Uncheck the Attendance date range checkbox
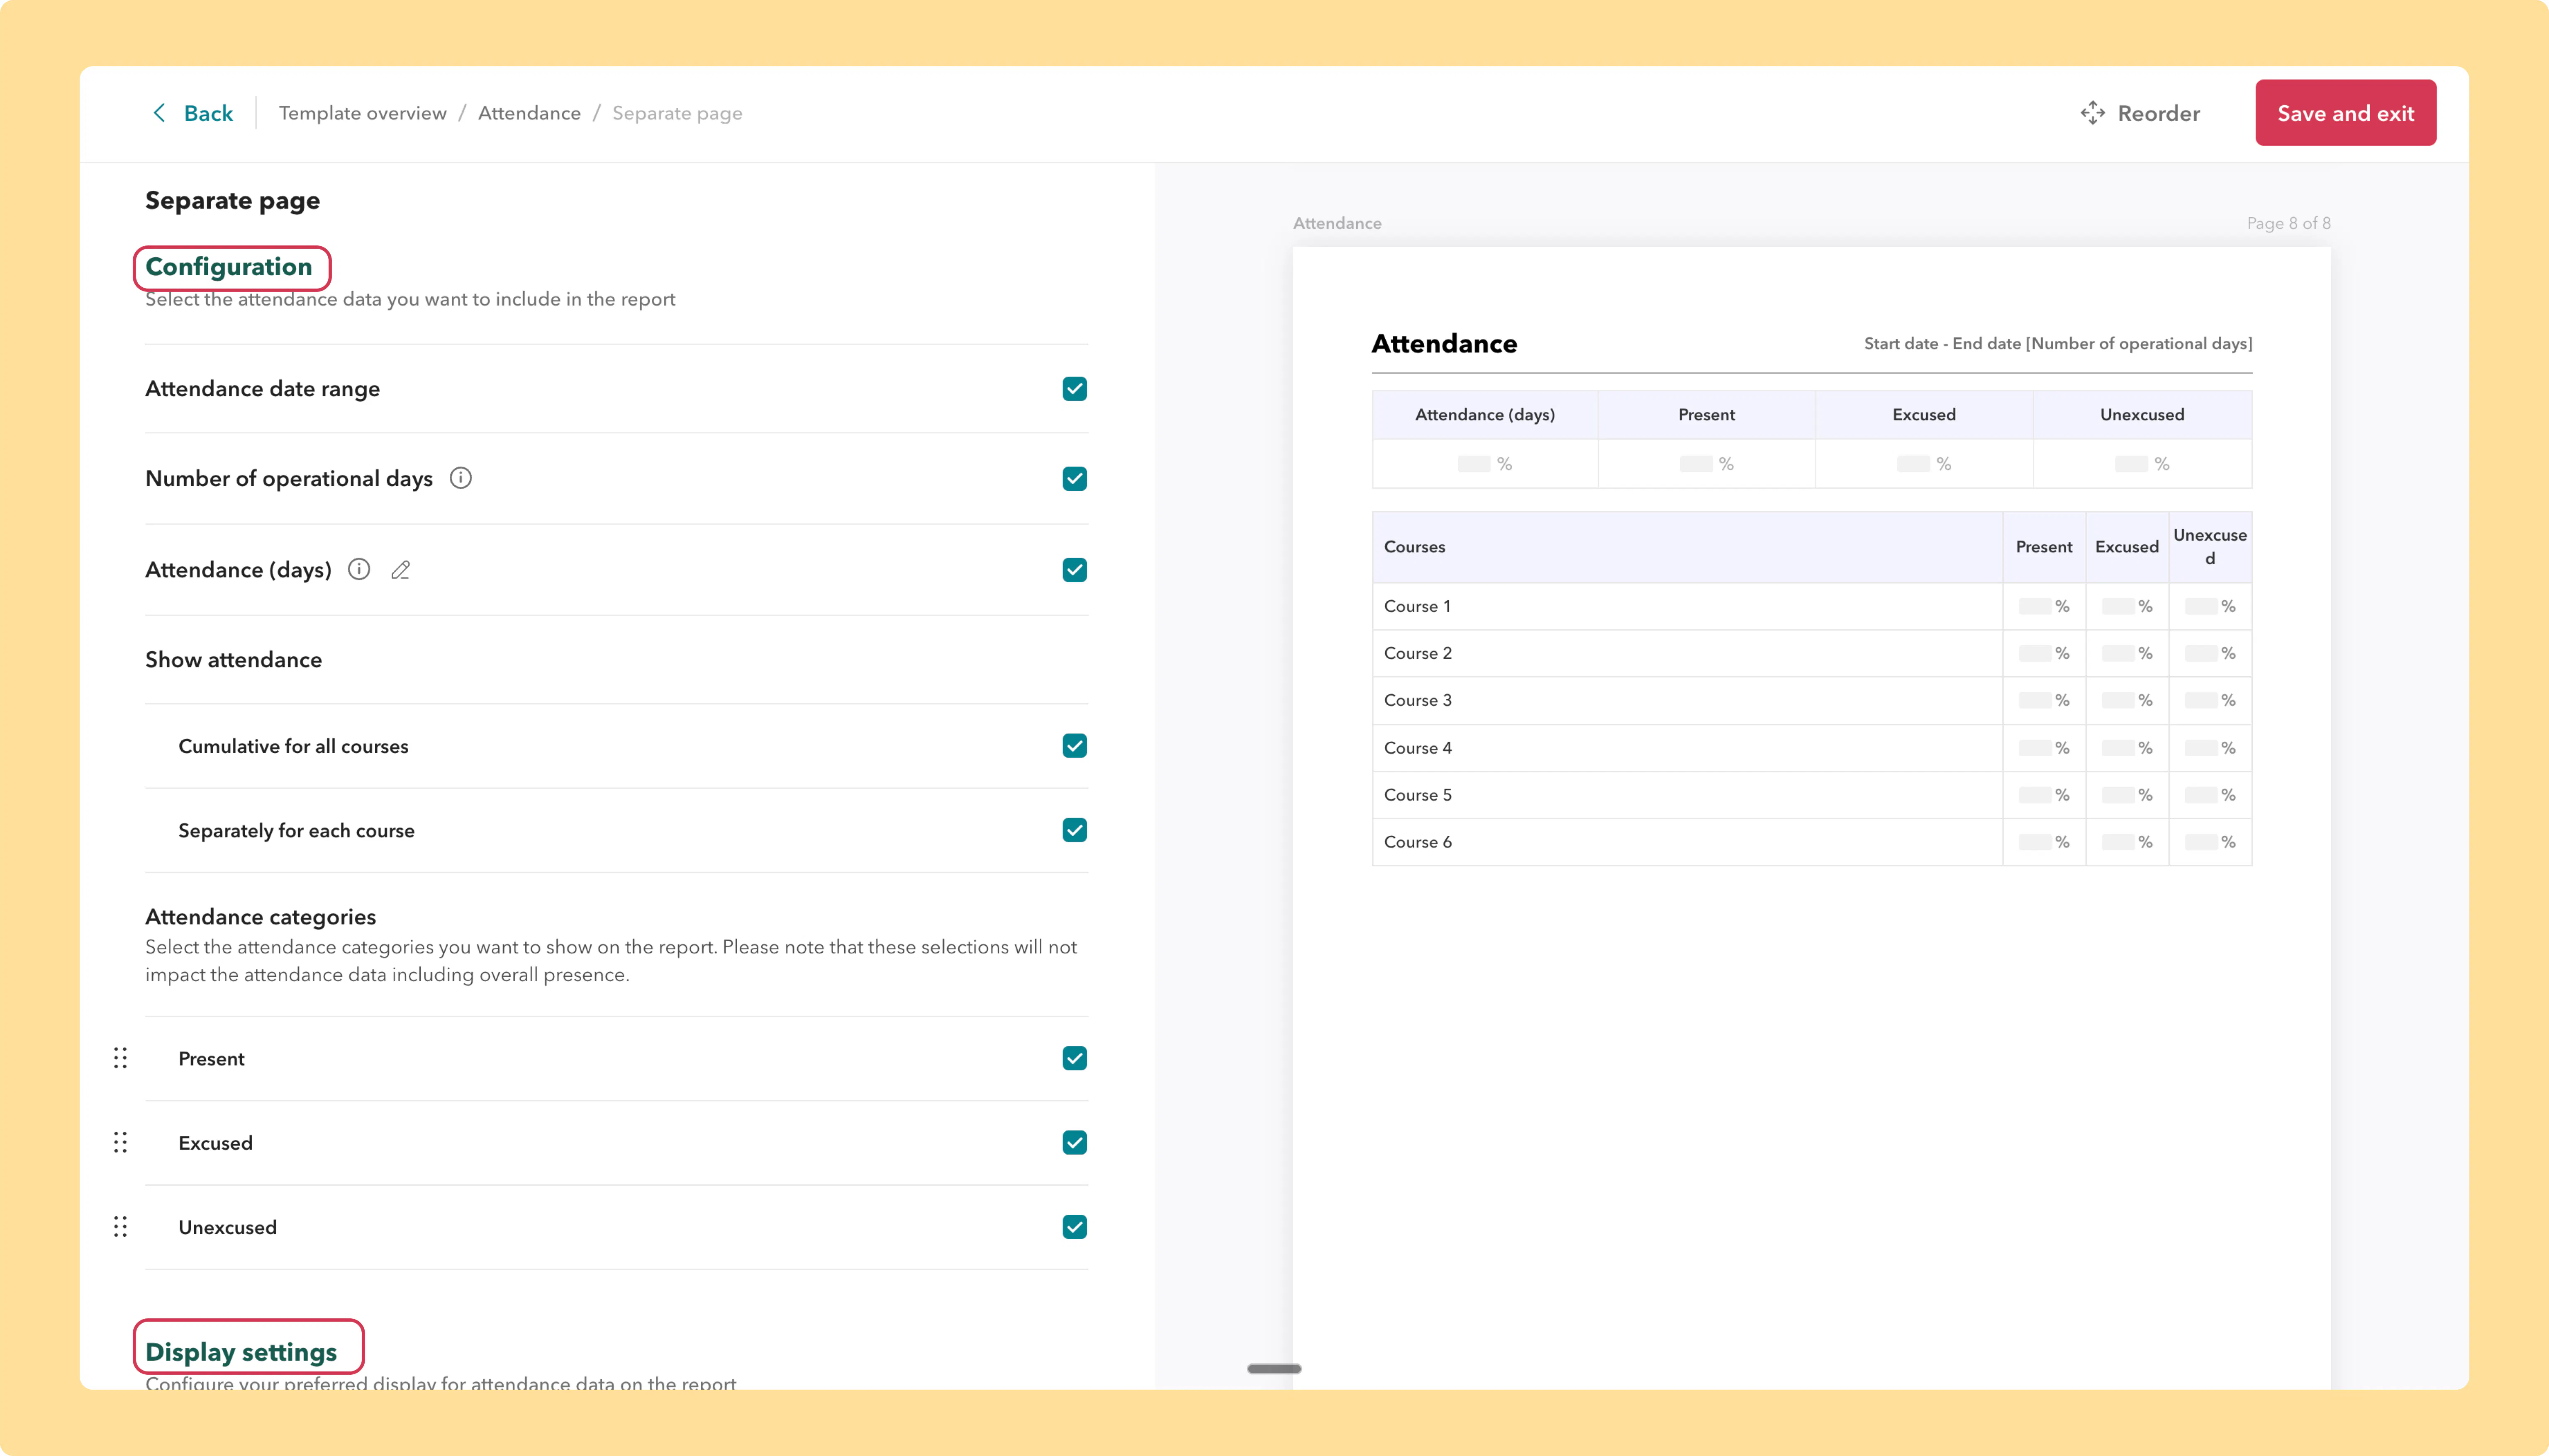This screenshot has width=2549, height=1456. coord(1075,389)
